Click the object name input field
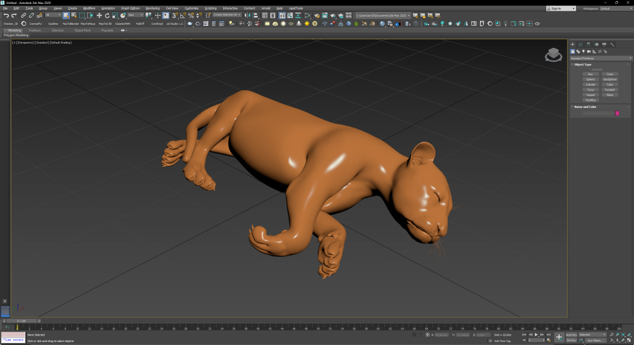The height and width of the screenshot is (345, 634). click(598, 113)
